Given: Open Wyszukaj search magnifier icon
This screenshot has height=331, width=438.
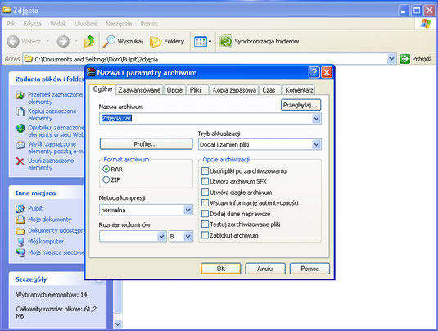Looking at the screenshot, I should 109,41.
